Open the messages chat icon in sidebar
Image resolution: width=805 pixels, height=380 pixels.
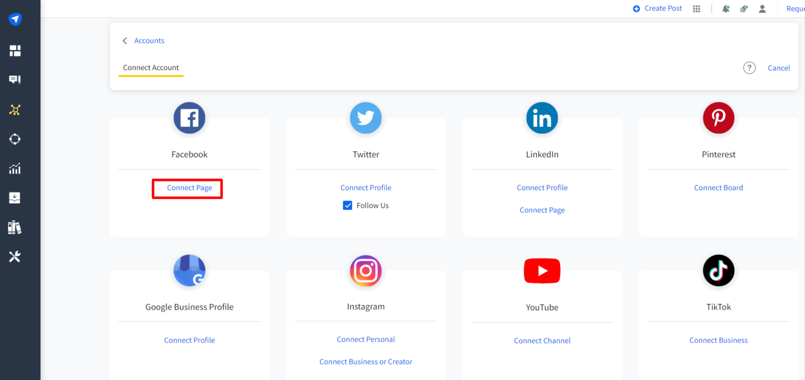(x=15, y=80)
